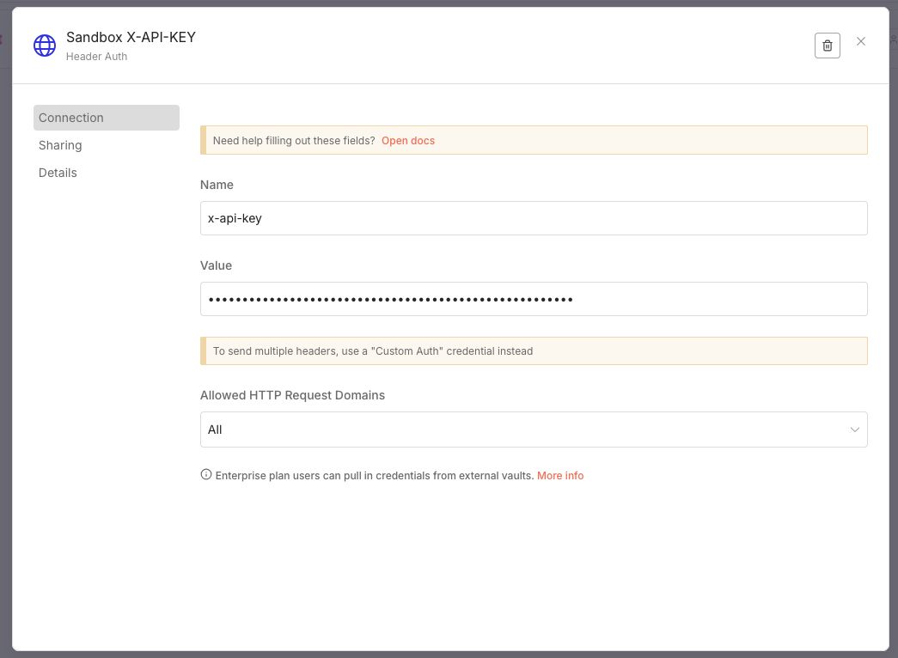Open the Details tab
This screenshot has width=898, height=658.
click(x=58, y=173)
